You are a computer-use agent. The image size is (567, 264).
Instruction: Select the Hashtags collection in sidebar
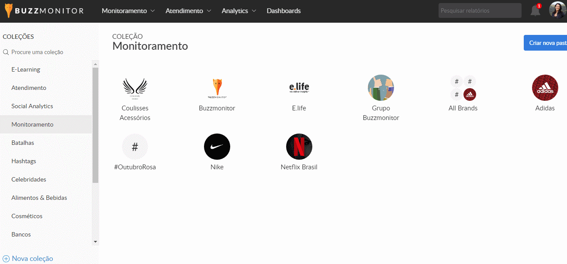[x=24, y=161]
